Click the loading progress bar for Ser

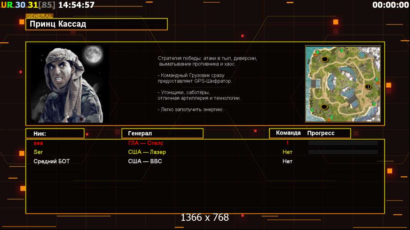343,152
